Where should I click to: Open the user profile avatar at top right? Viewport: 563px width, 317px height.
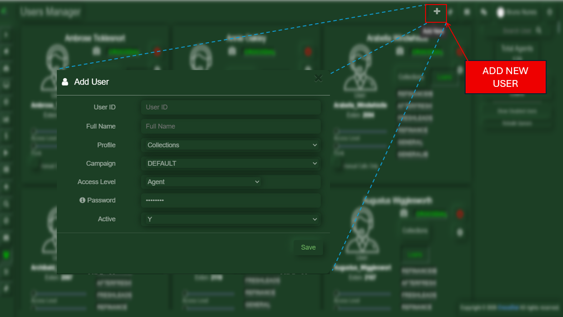(501, 13)
